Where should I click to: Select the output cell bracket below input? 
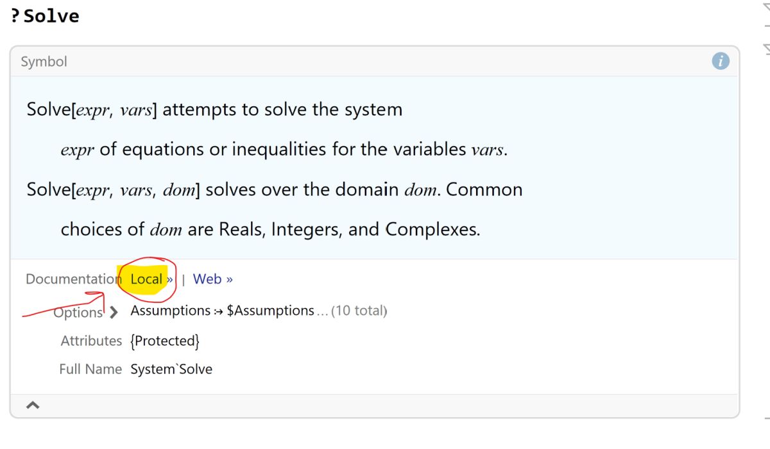click(766, 231)
